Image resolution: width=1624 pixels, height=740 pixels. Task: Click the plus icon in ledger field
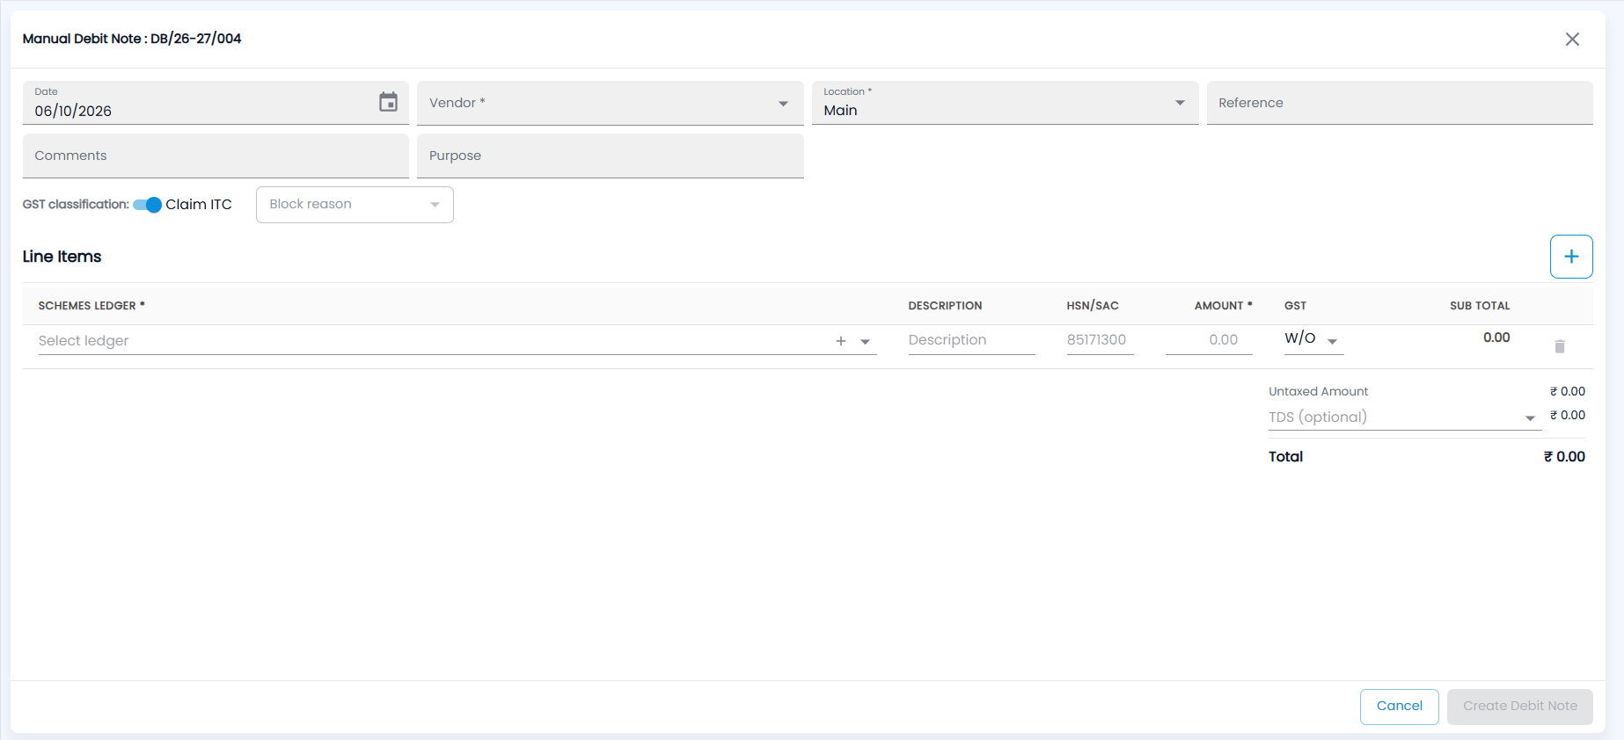841,341
